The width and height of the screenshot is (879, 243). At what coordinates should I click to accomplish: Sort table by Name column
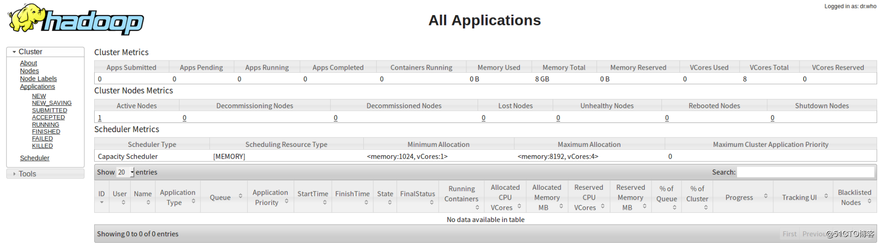point(143,197)
